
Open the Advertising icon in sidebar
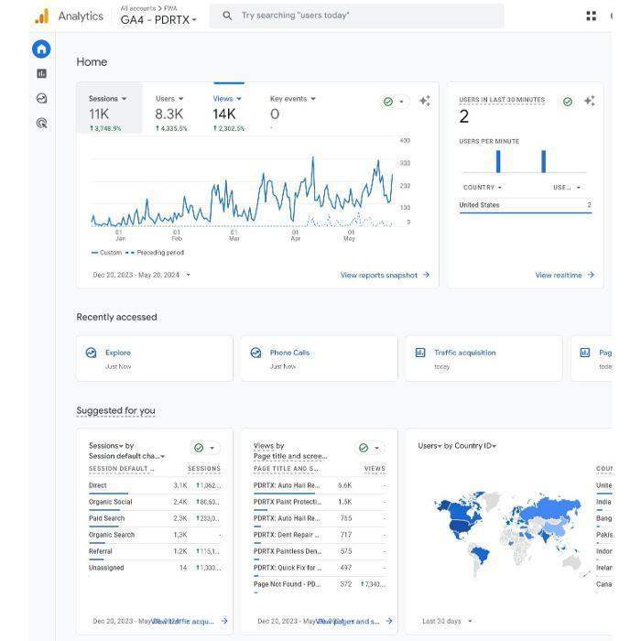[x=41, y=123]
